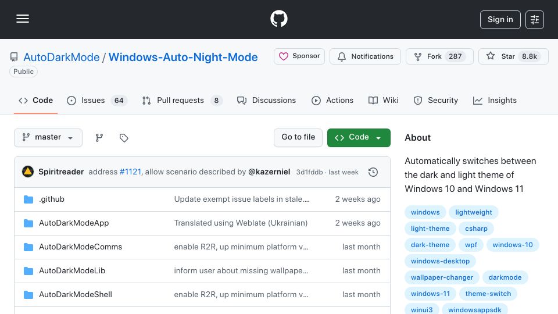Click the AutoDarkModeComms folder icon
This screenshot has height=314, width=558.
tap(28, 247)
